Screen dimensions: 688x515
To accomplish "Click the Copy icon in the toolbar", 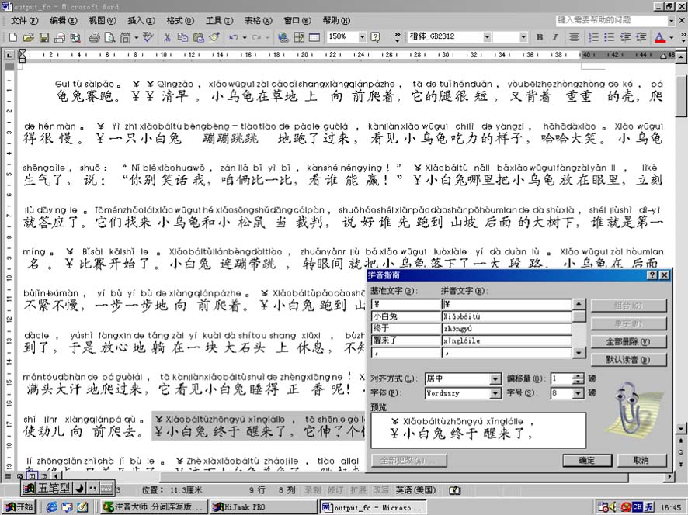I will (x=182, y=37).
